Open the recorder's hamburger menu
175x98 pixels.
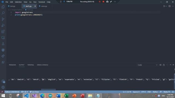[61, 2]
